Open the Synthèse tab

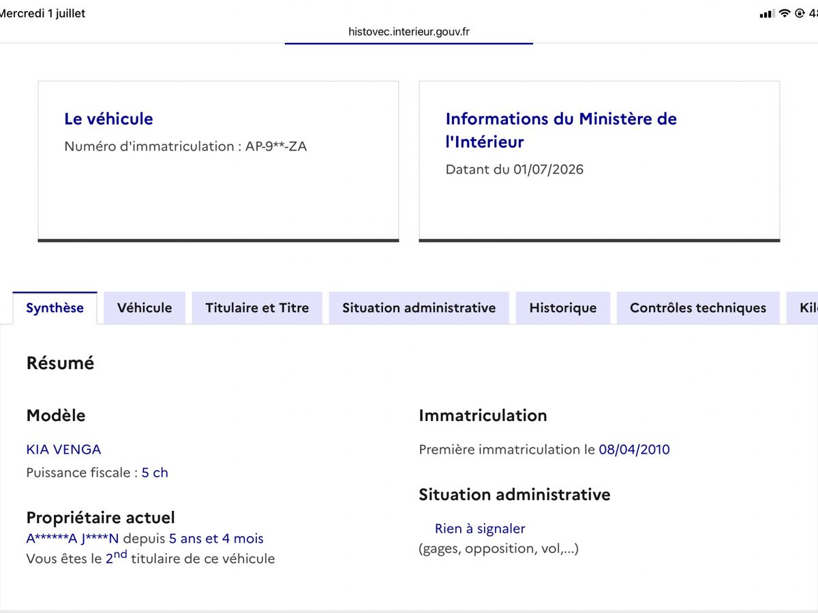pyautogui.click(x=55, y=308)
